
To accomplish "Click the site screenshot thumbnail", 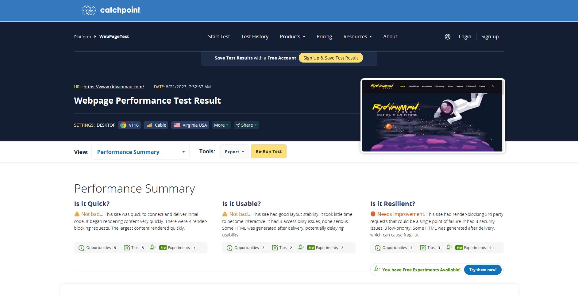I will tap(433, 116).
